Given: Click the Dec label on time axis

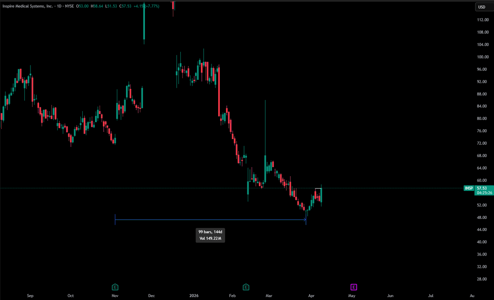Looking at the screenshot, I should tap(151, 295).
